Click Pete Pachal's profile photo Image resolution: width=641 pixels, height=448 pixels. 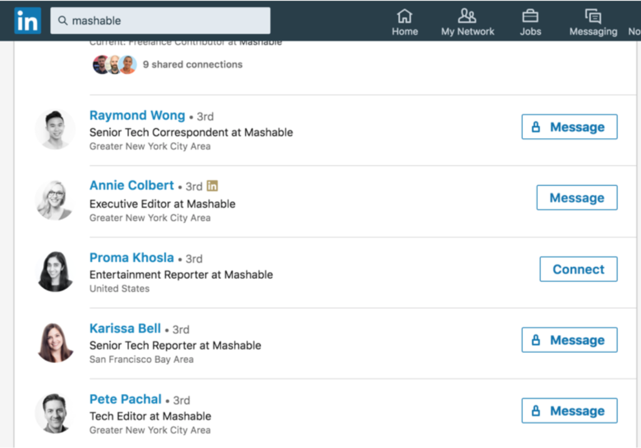55,414
